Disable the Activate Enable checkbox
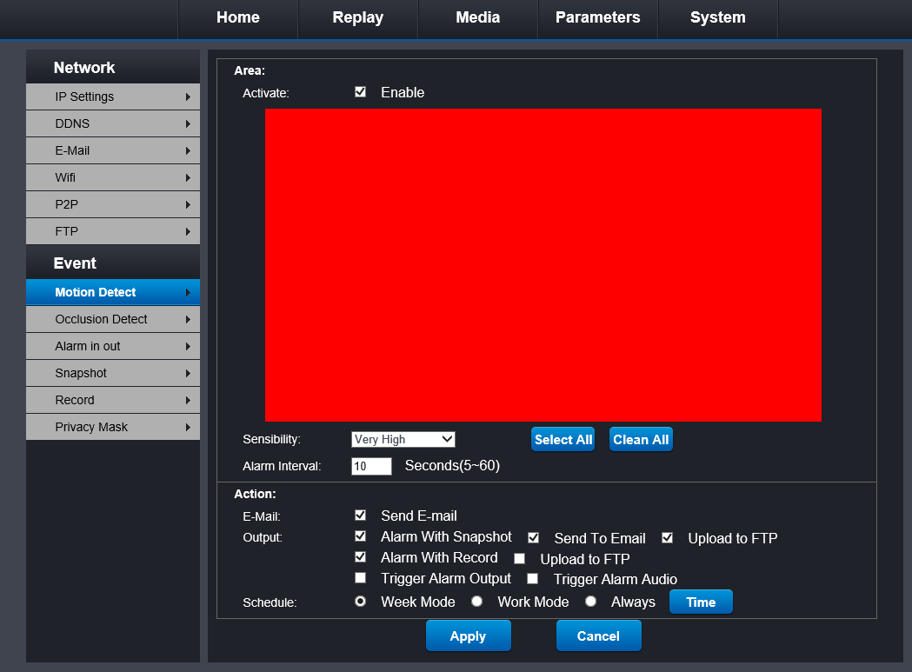912x672 pixels. 361,92
